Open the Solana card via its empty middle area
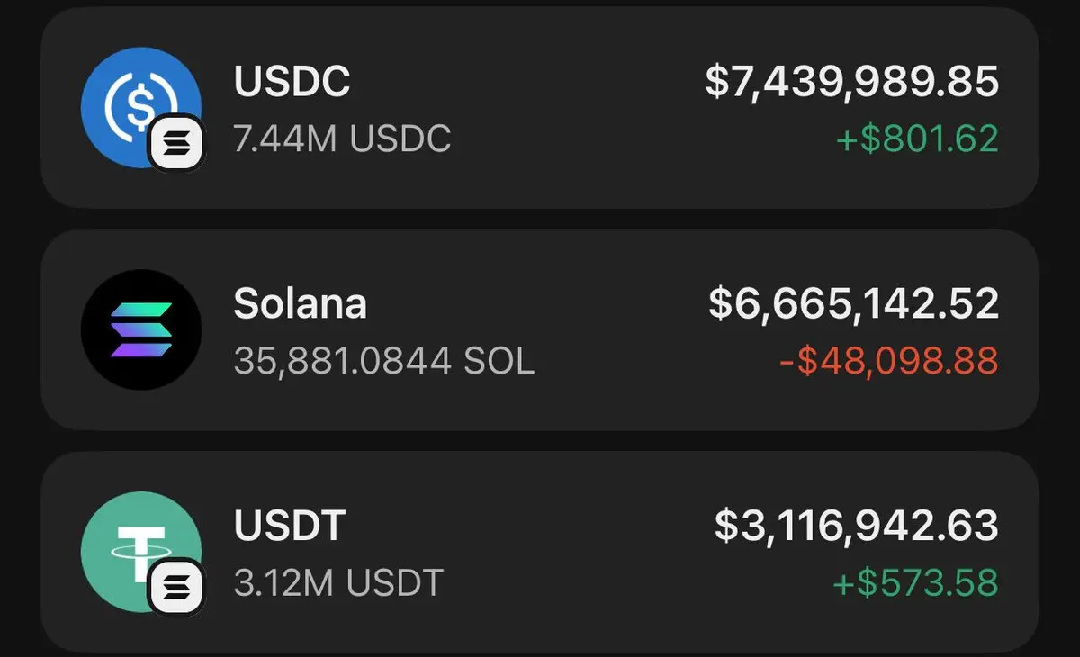The height and width of the screenshot is (657, 1080). [x=612, y=331]
